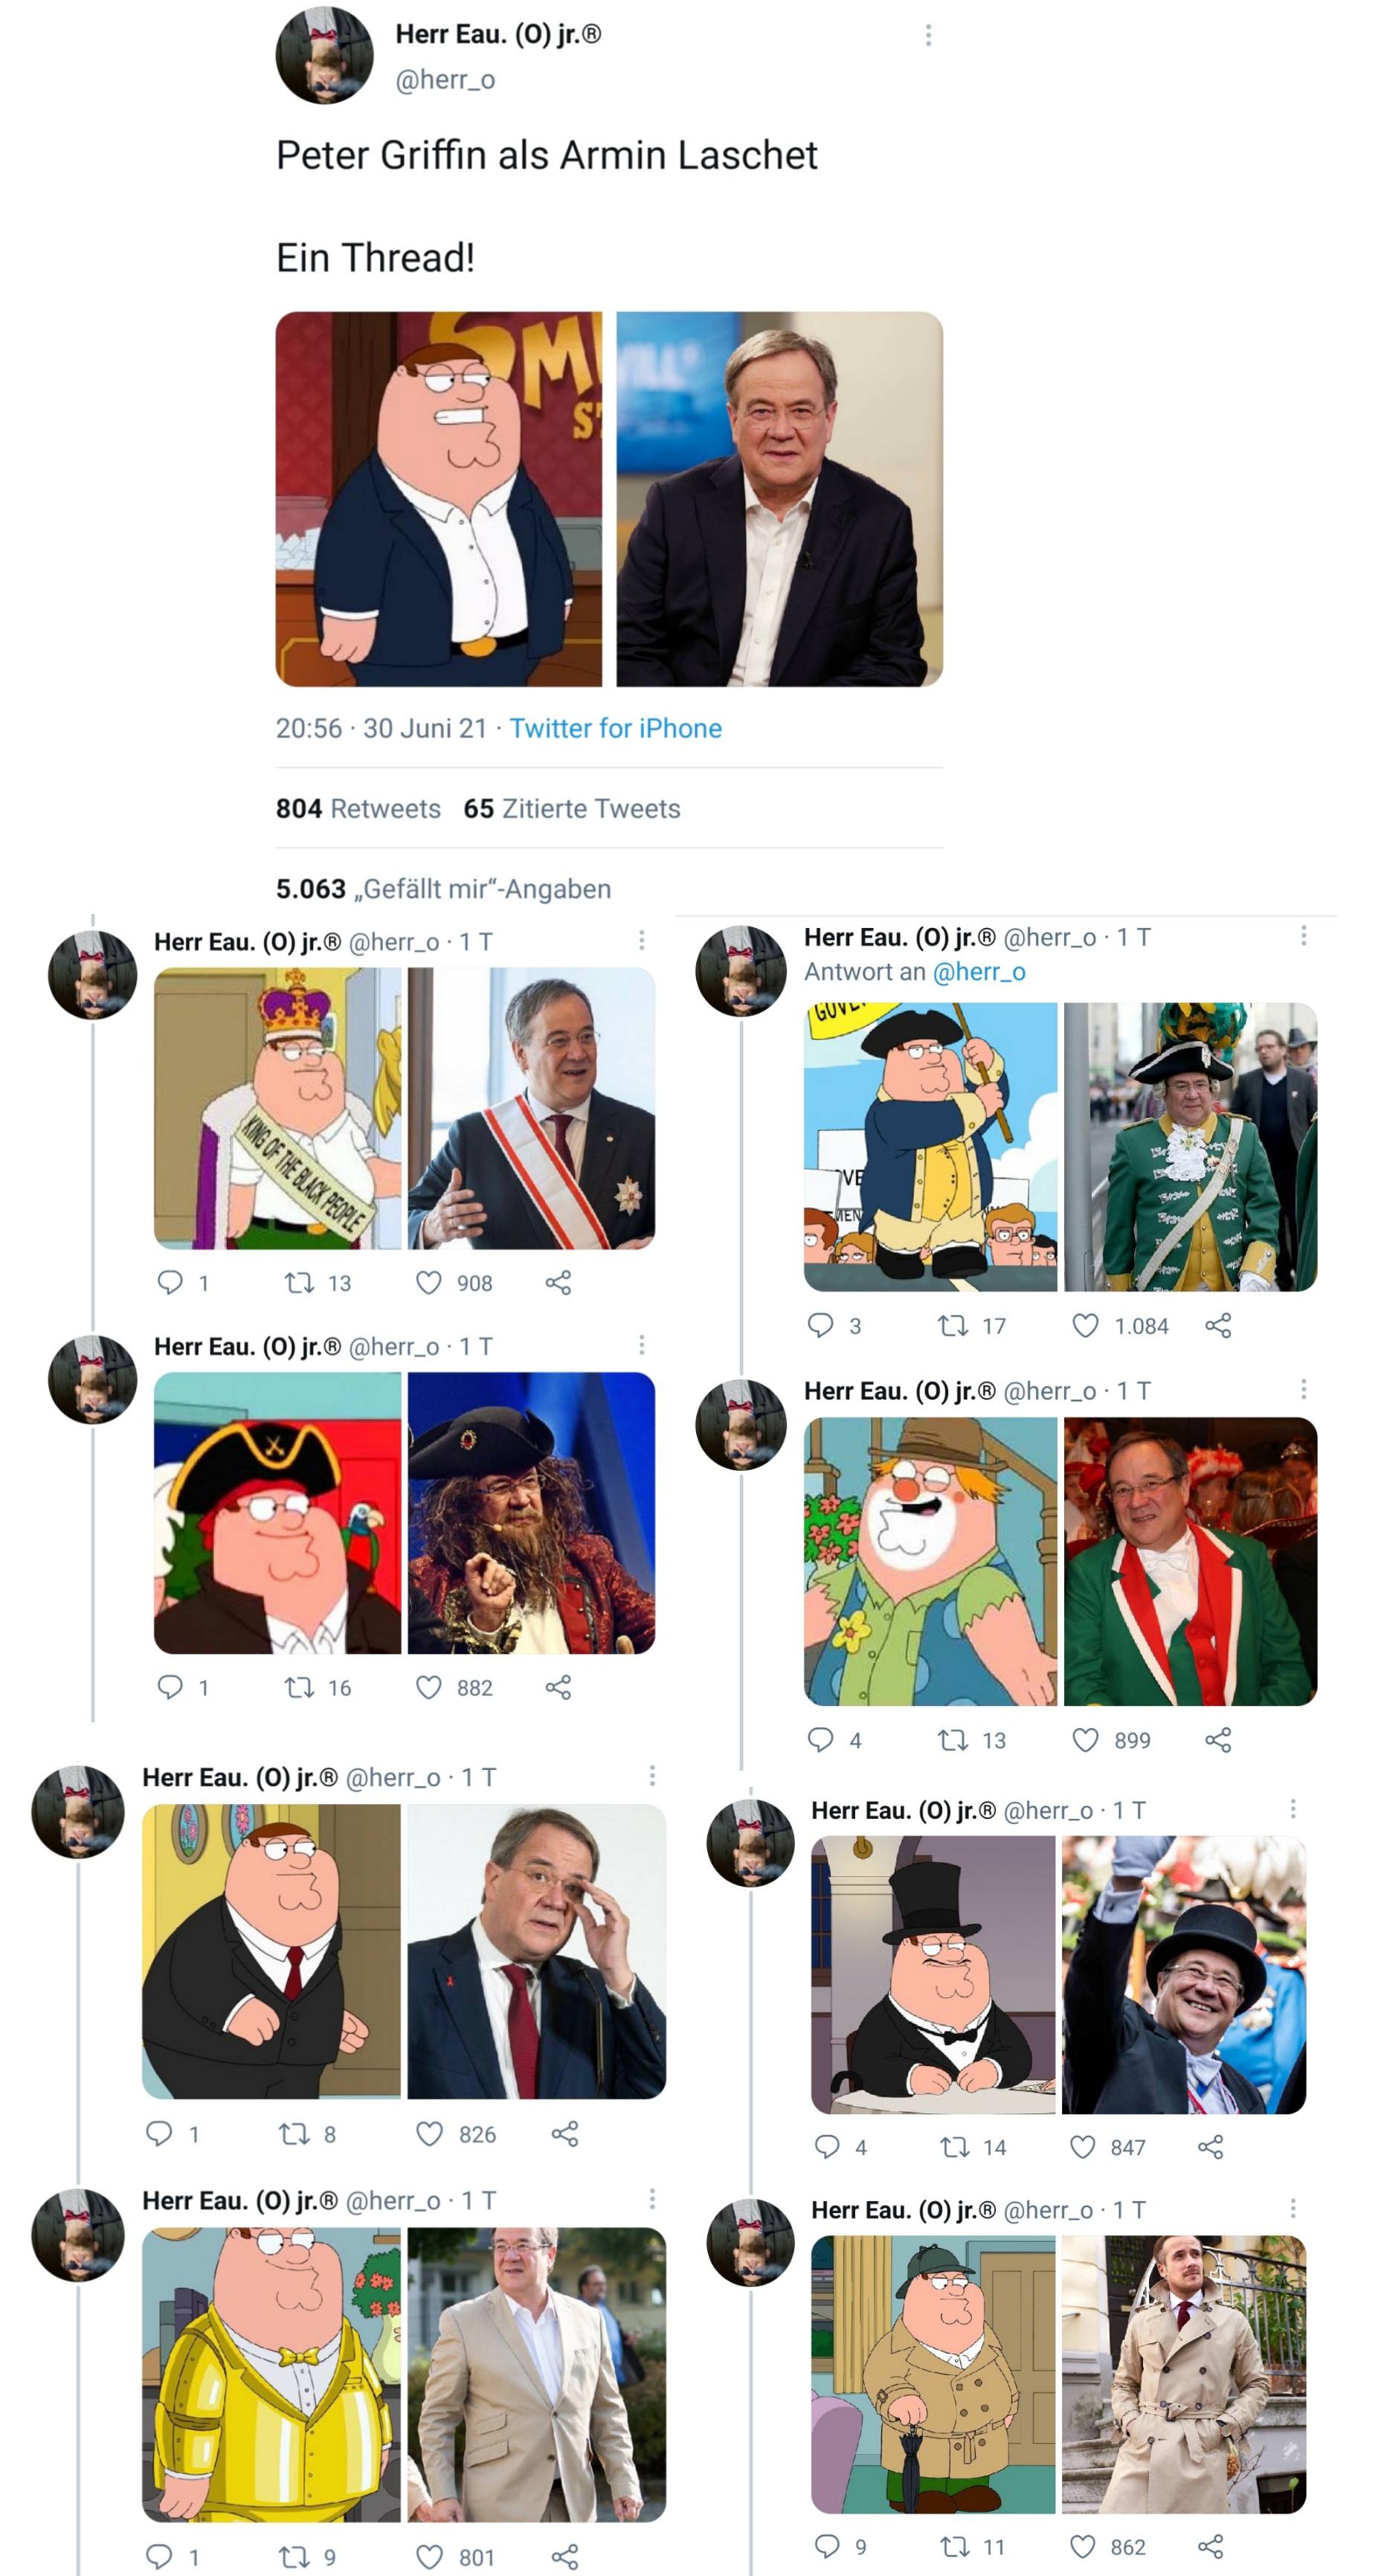
Task: Open the @herr_o mention link
Action: (x=978, y=971)
